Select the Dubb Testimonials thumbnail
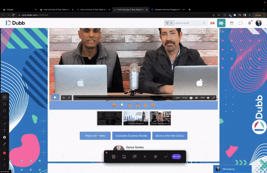This screenshot has width=267, height=173. (x=160, y=118)
